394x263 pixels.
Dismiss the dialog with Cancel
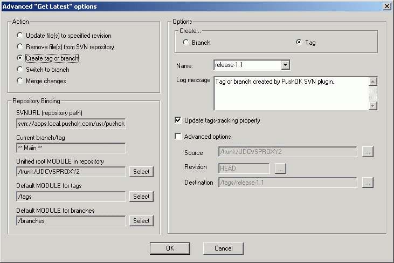[223, 248]
